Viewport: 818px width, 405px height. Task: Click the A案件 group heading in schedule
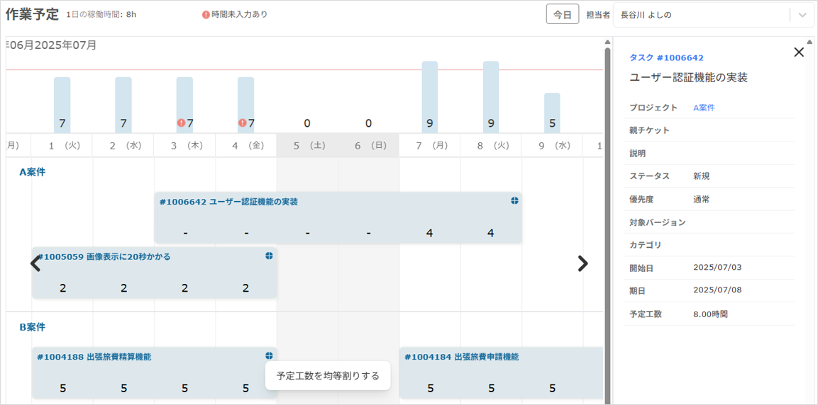(x=32, y=171)
